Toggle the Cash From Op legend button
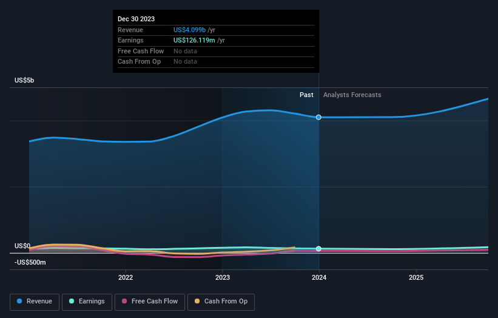 221,302
